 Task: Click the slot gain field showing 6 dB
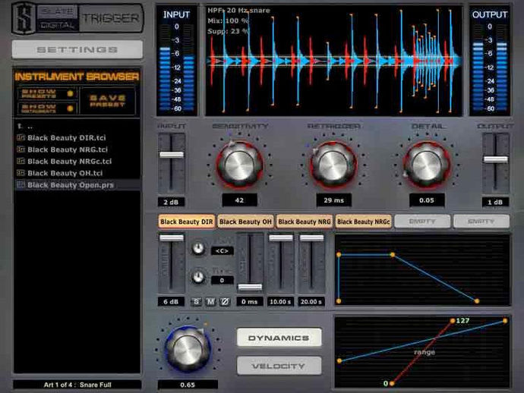click(x=171, y=302)
